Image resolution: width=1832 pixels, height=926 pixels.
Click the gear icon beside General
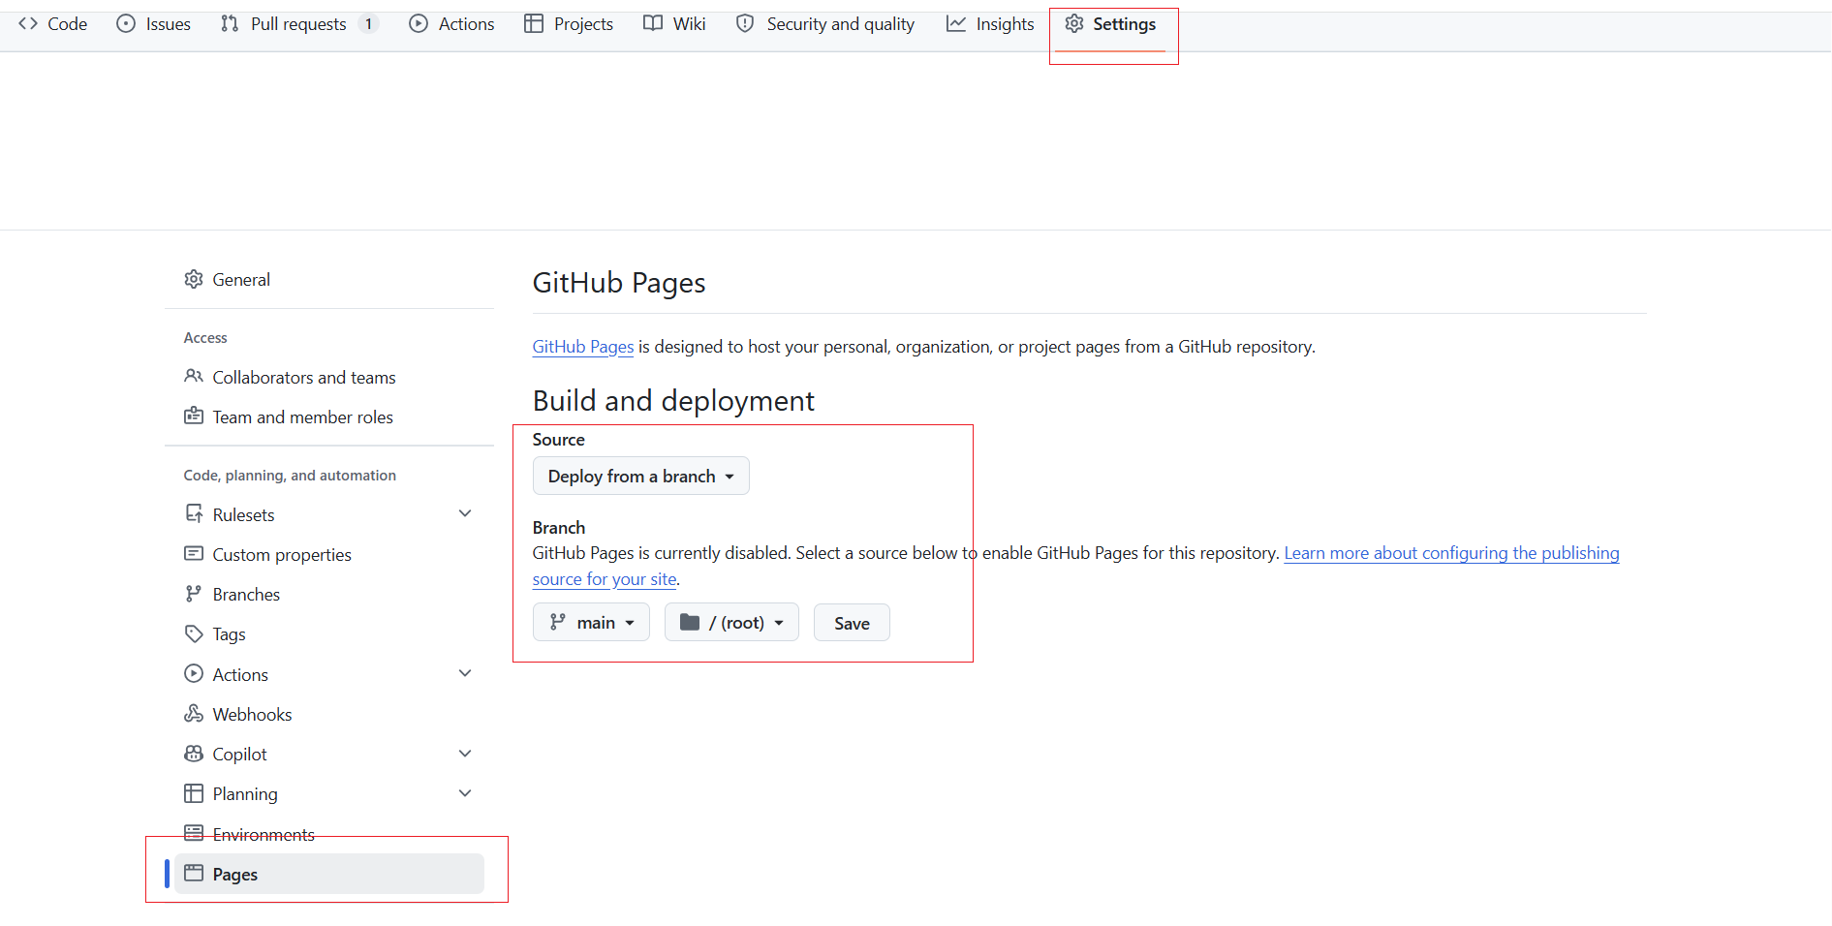click(194, 279)
